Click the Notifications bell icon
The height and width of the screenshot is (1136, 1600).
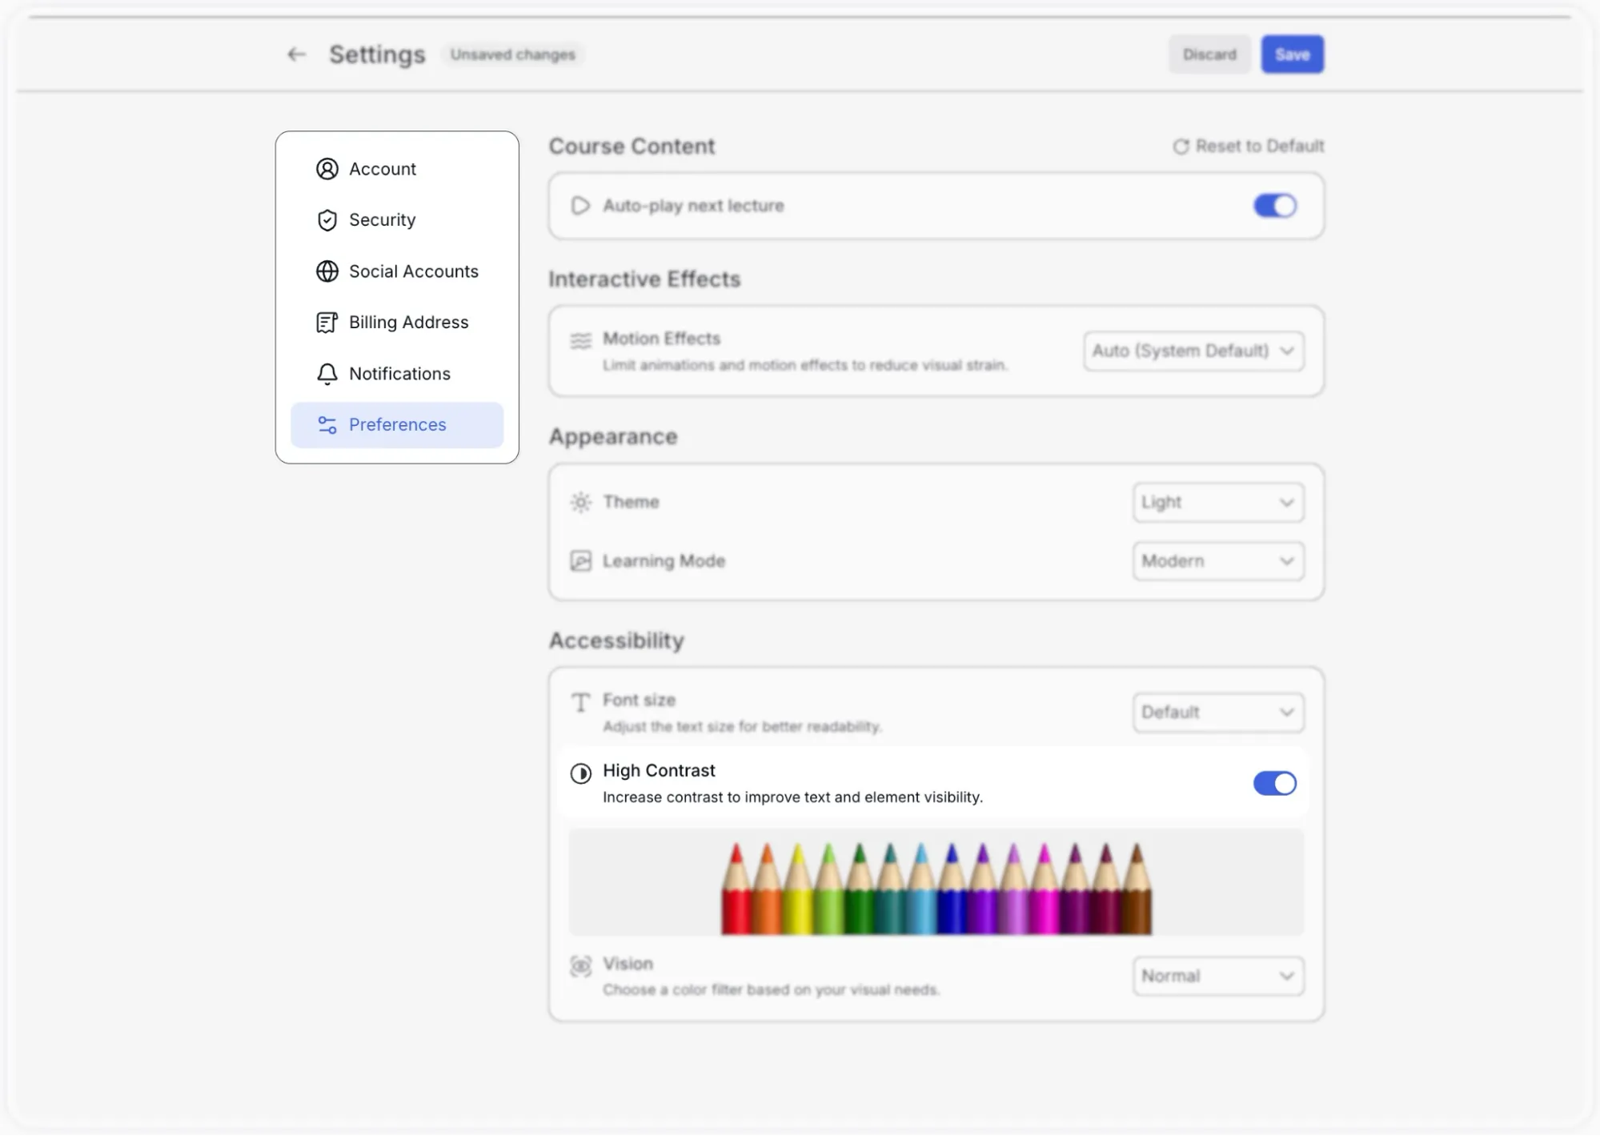pyautogui.click(x=327, y=374)
